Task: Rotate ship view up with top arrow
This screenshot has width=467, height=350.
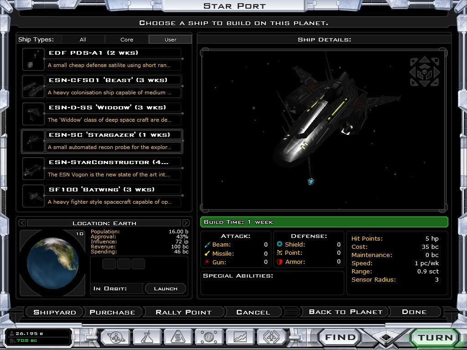Action: (425, 59)
